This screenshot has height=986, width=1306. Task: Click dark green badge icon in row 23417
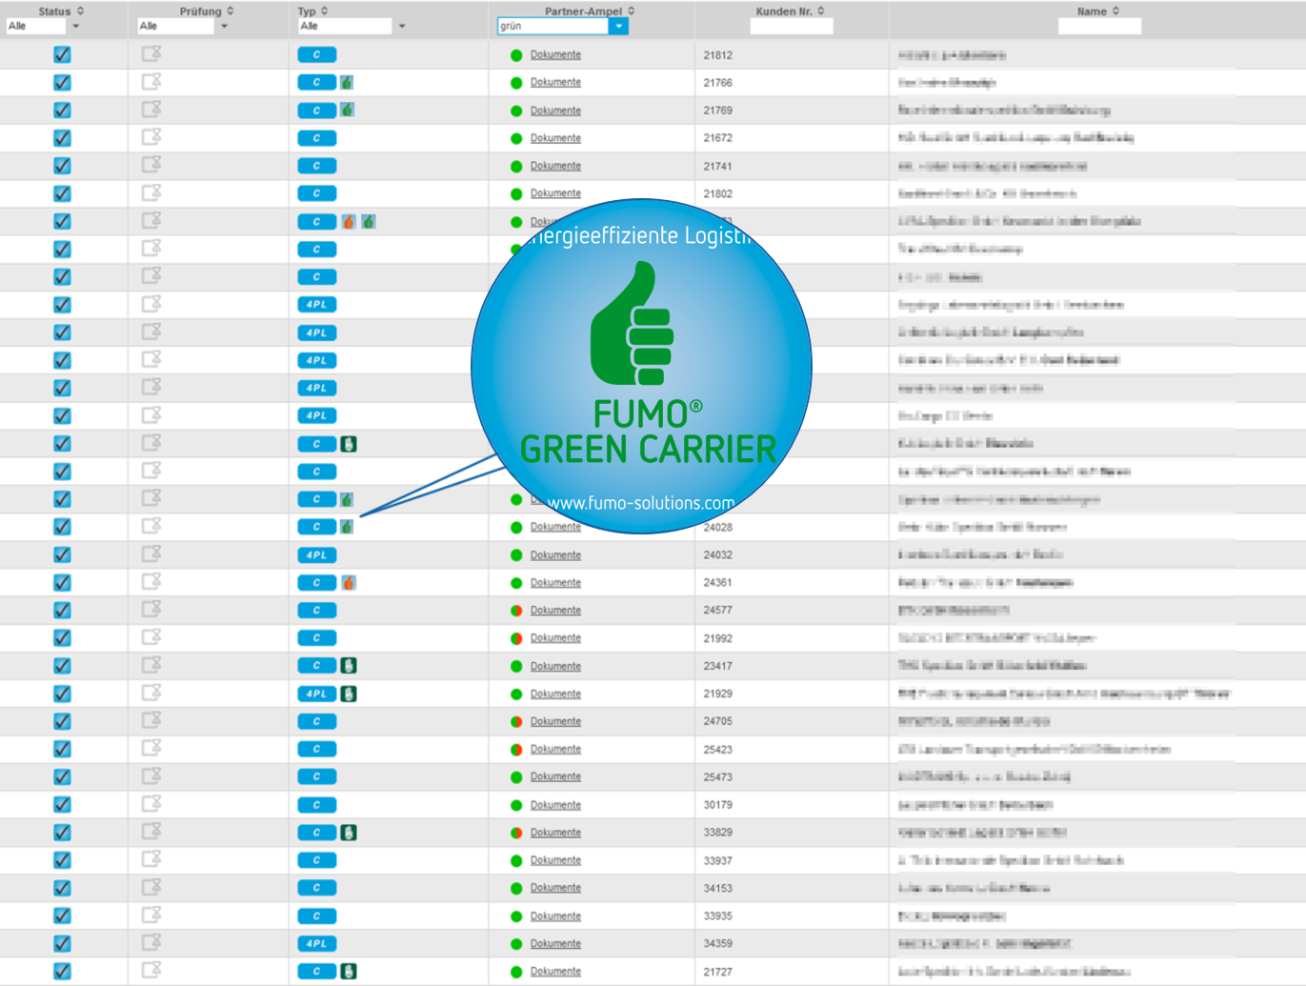pos(349,666)
